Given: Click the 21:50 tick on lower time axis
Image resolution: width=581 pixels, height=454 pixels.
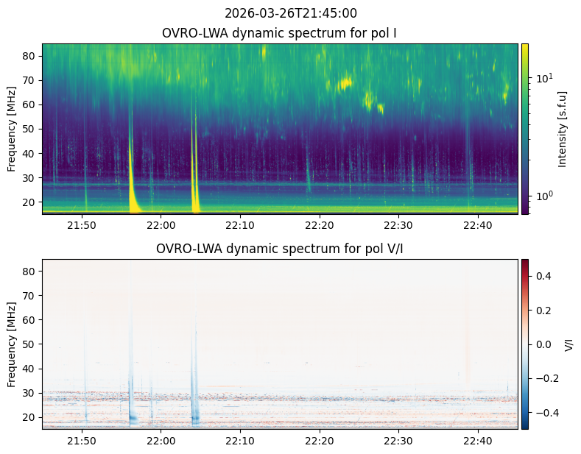Looking at the screenshot, I should click(x=82, y=440).
